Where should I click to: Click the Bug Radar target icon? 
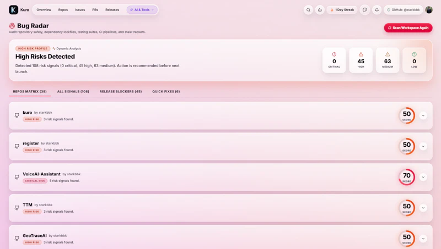(12, 26)
